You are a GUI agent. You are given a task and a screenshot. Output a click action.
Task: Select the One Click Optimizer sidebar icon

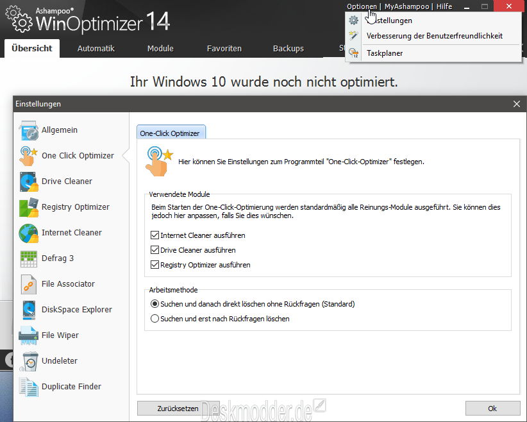[x=29, y=156]
